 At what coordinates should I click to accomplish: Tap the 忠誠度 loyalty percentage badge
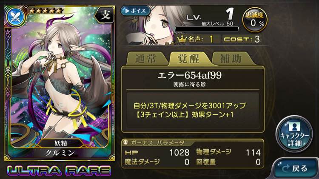(254, 20)
